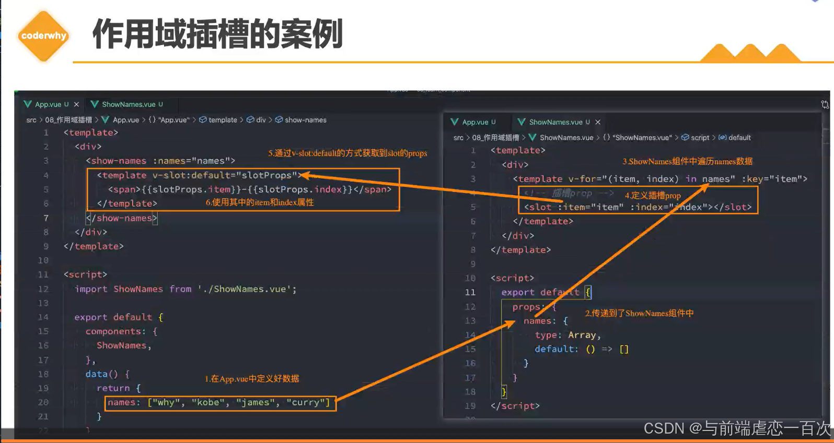Open 'App.vue' file breadcrumb in left editor
This screenshot has height=443, width=834.
[126, 120]
